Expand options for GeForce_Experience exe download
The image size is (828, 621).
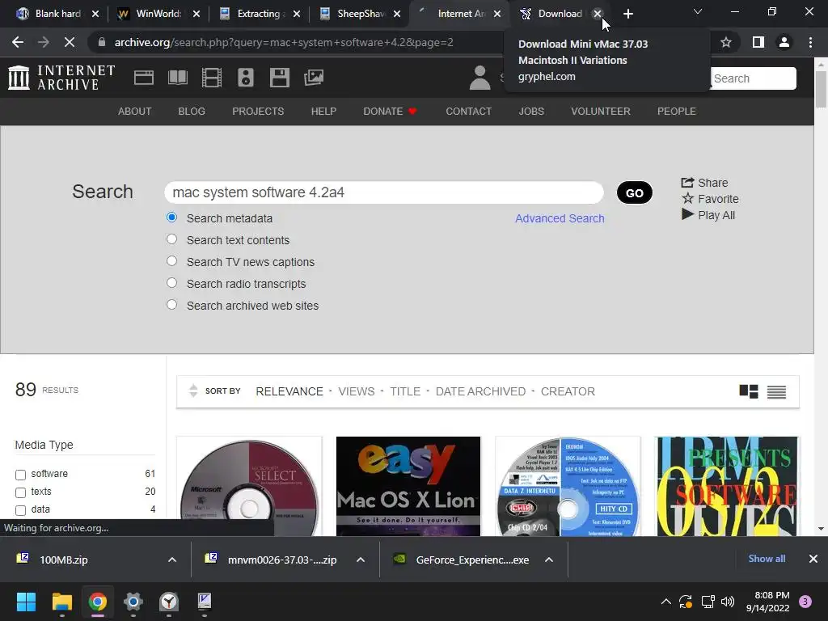tap(549, 560)
